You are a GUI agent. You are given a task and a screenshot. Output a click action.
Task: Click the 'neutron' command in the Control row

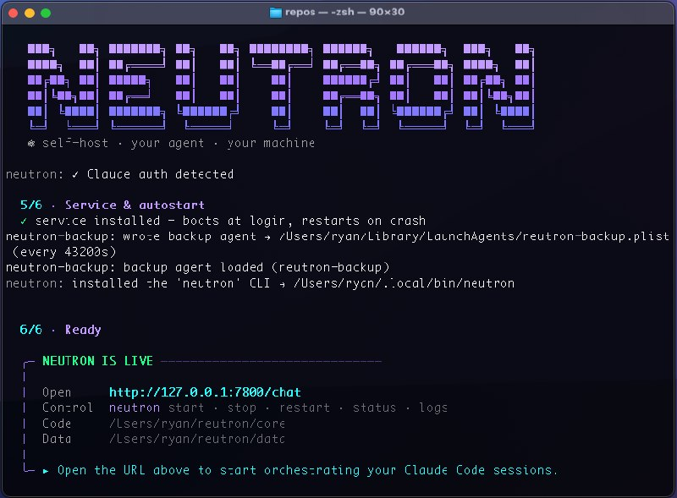pyautogui.click(x=135, y=408)
